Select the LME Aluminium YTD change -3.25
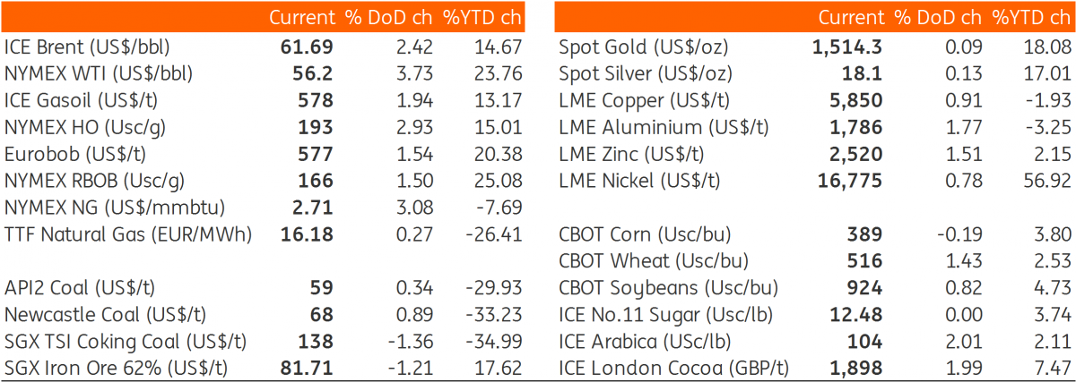1076x382 pixels. click(1049, 127)
